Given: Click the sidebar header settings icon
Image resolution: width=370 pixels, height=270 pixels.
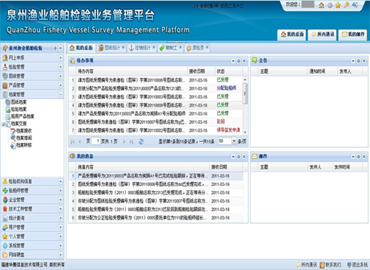Looking at the screenshot, I should pyautogui.click(x=55, y=48).
